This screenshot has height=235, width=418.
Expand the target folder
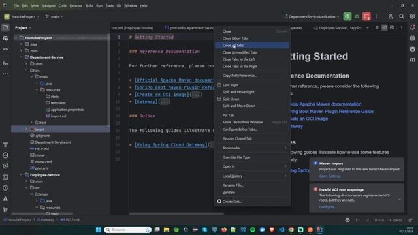point(26,129)
